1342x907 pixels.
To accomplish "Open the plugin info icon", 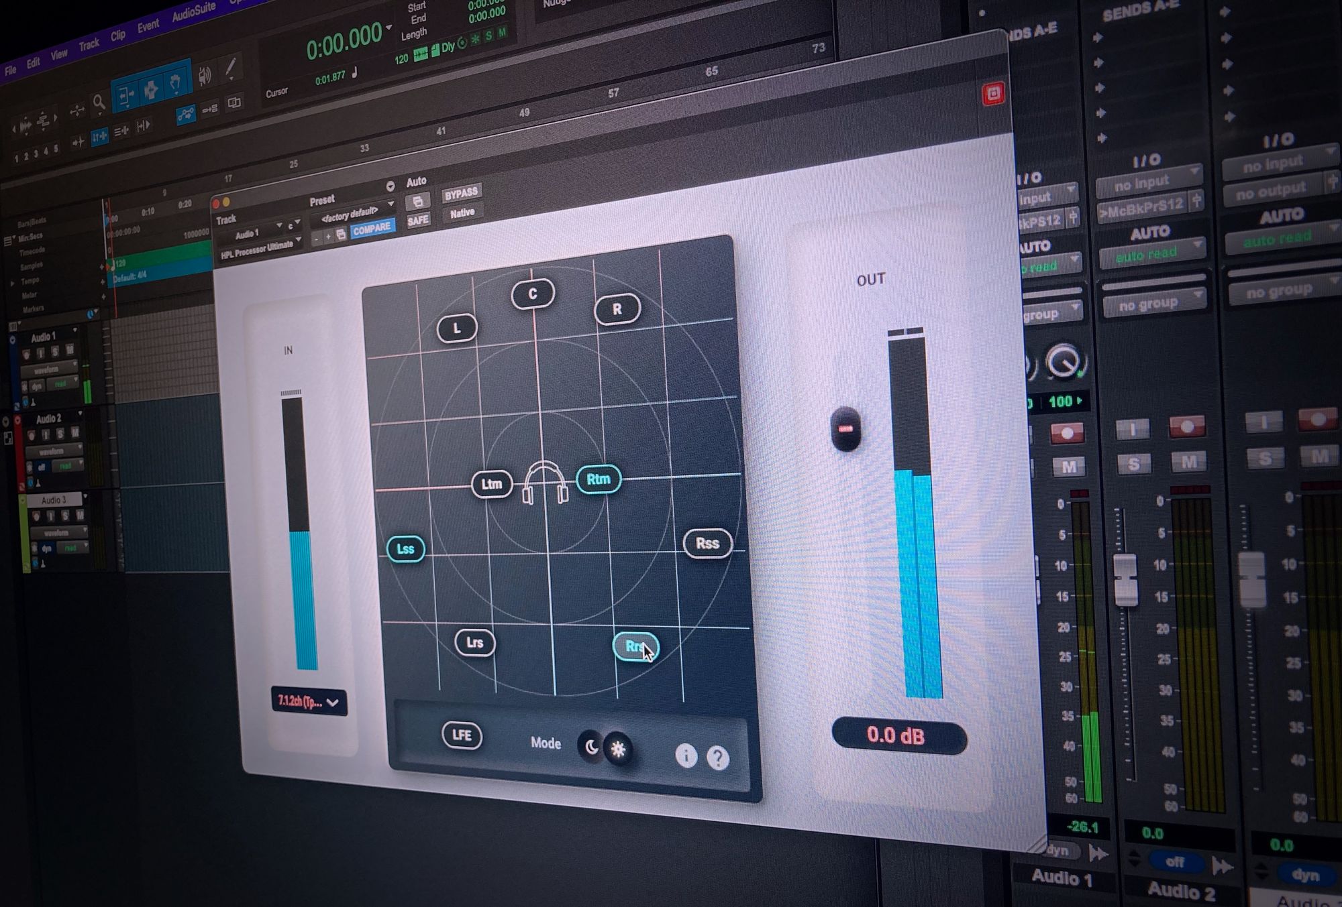I will click(685, 755).
